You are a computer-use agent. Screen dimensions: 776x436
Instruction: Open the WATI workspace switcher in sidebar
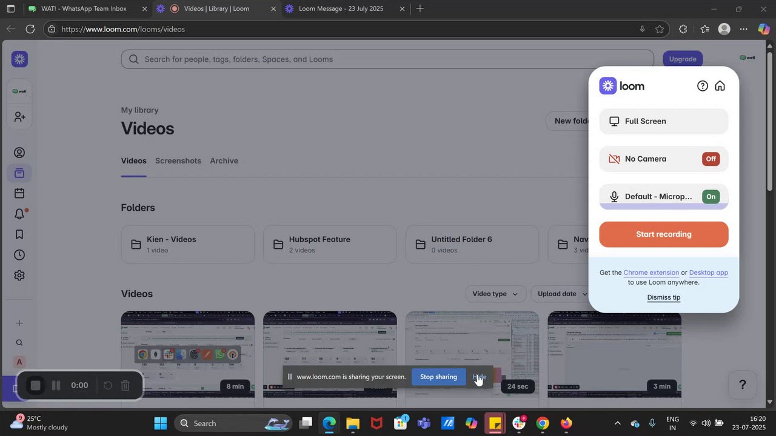point(19,91)
